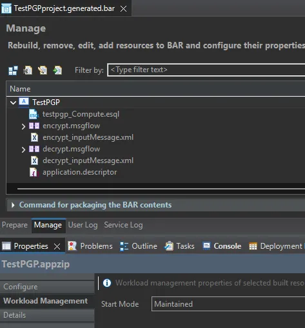Open the Problems view tab
305x328 pixels.
[90, 246]
